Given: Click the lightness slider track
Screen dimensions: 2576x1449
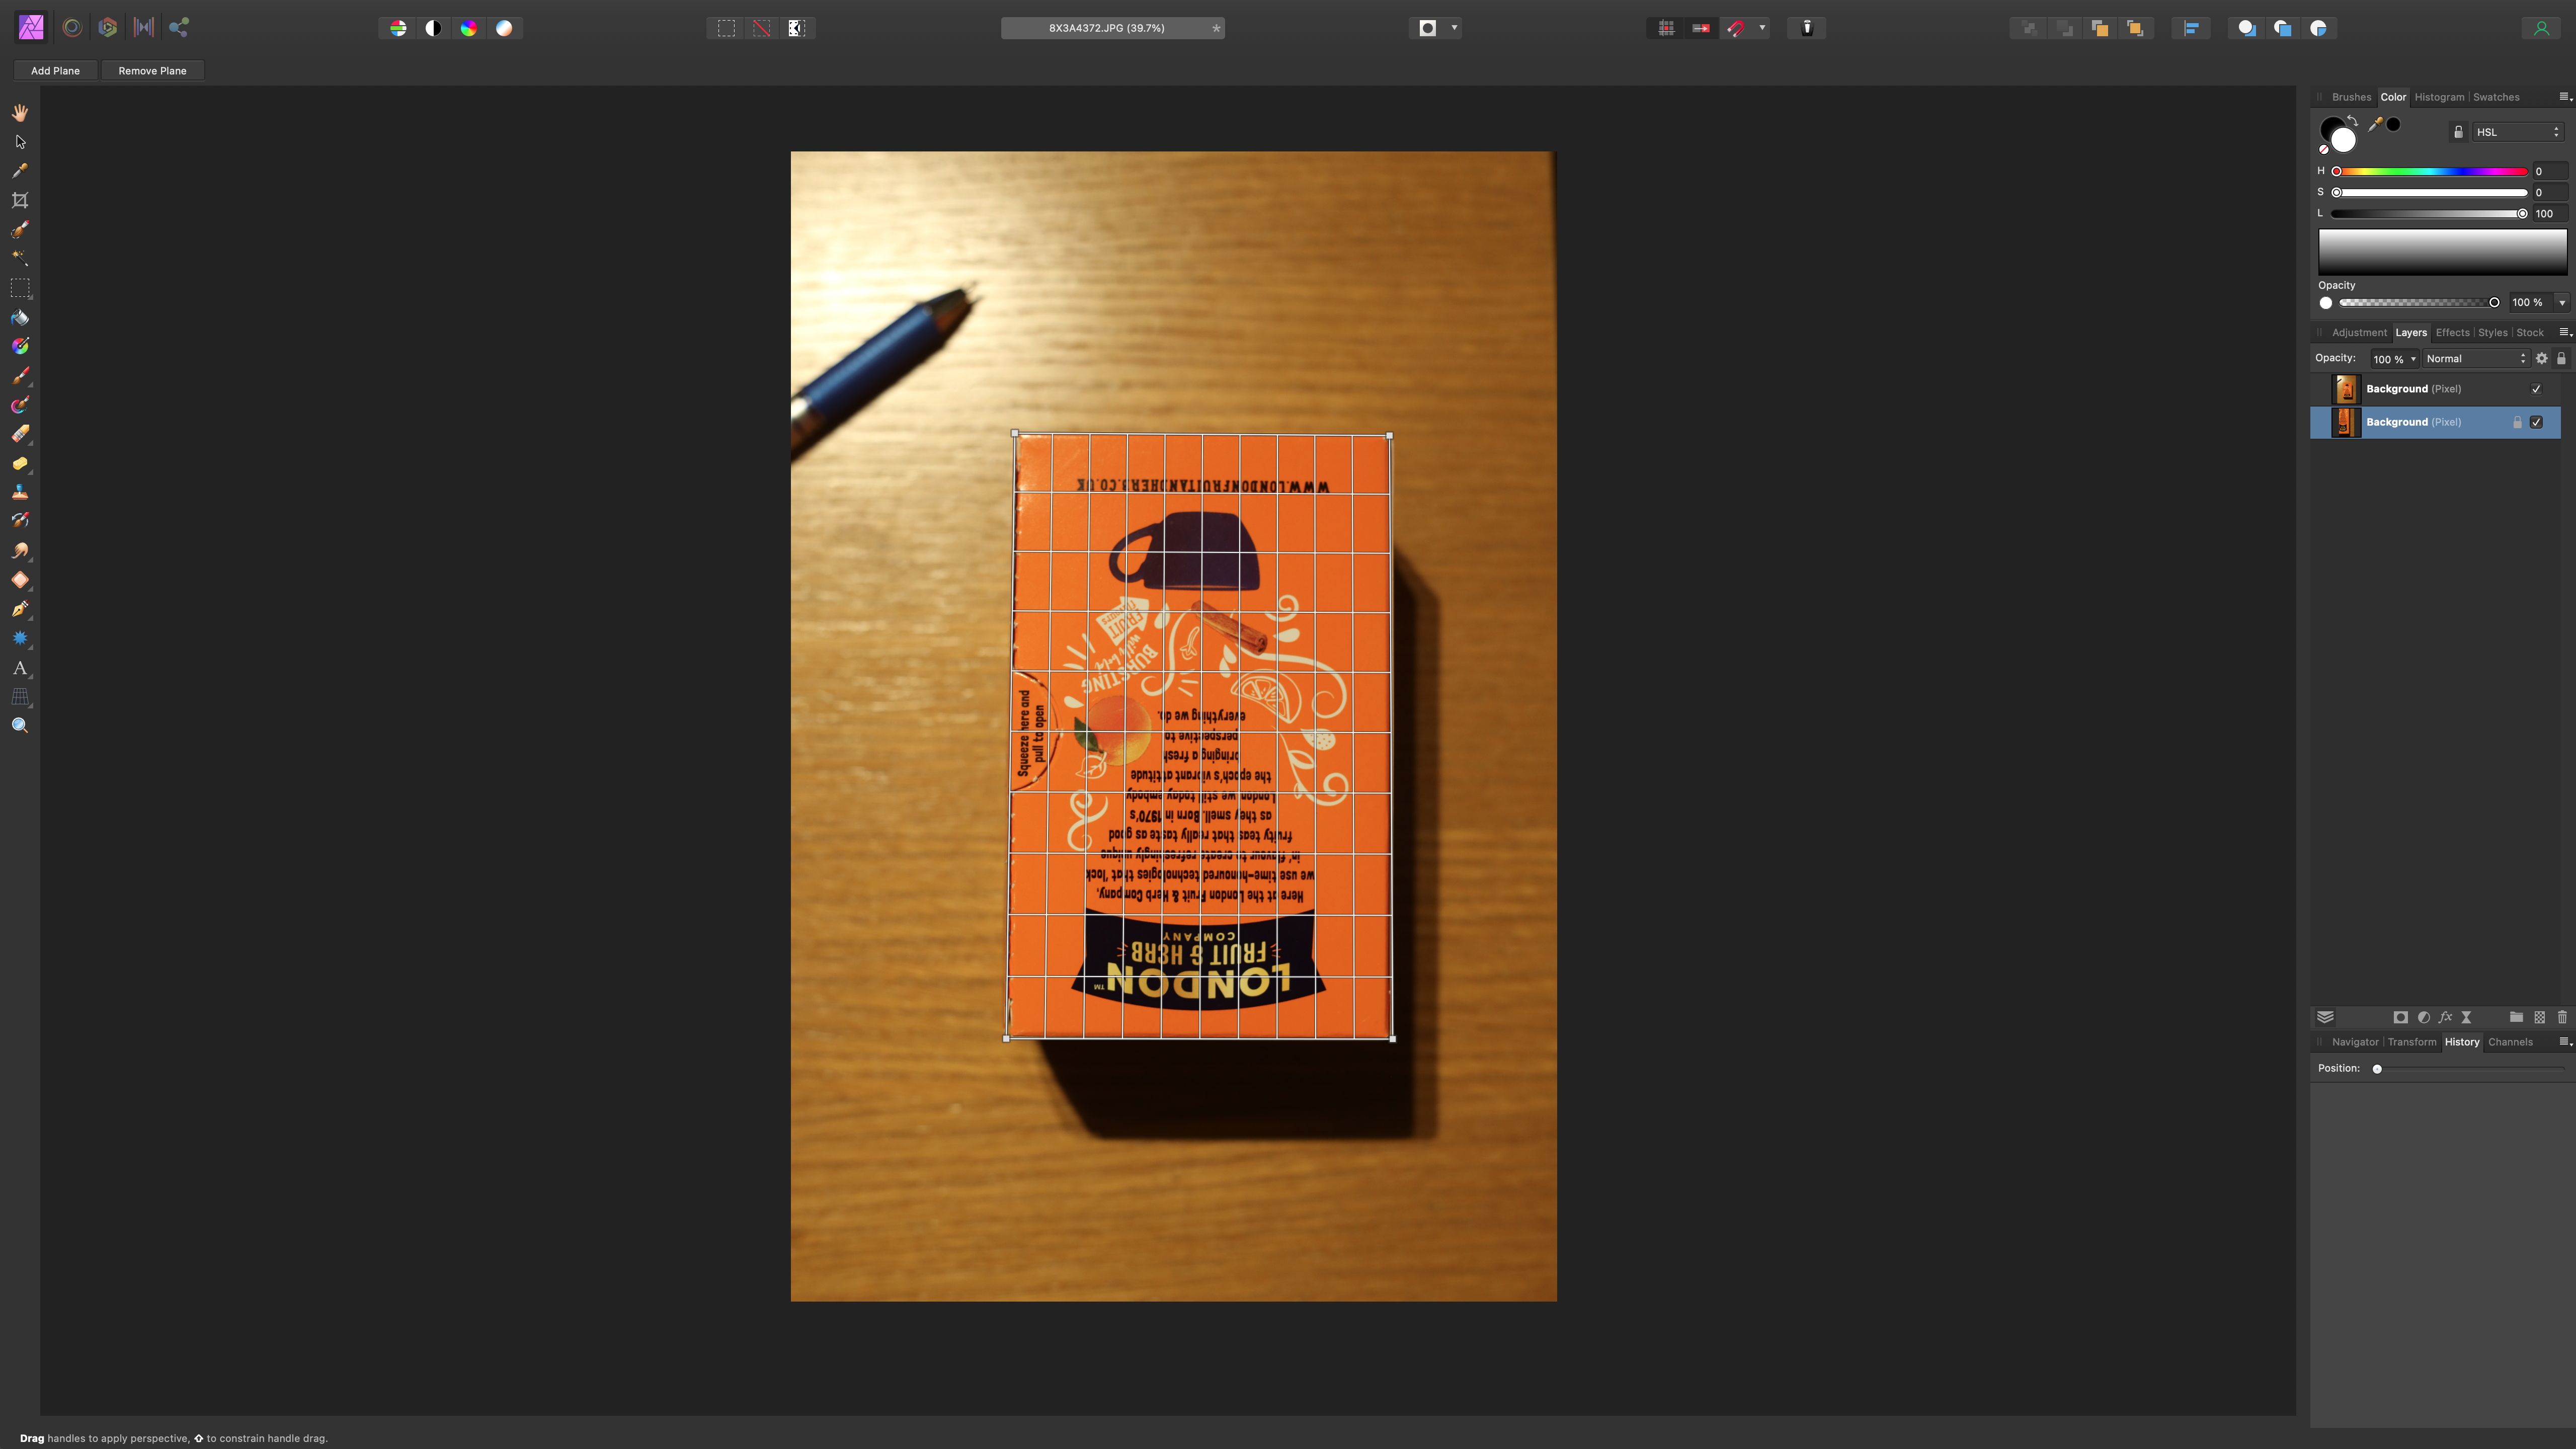Looking at the screenshot, I should click(x=2431, y=213).
